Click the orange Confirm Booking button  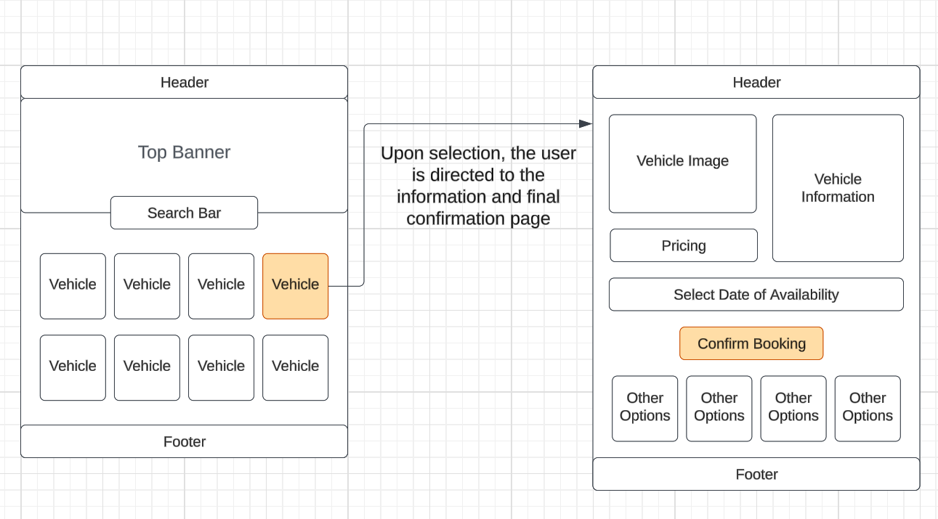[x=751, y=343]
